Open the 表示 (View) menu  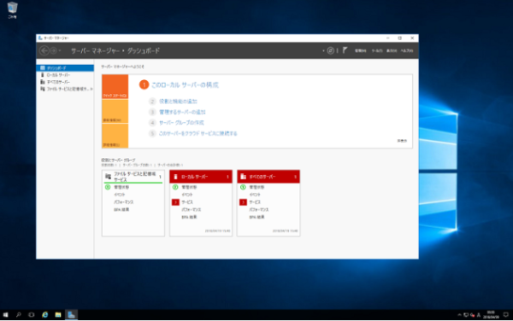[392, 50]
